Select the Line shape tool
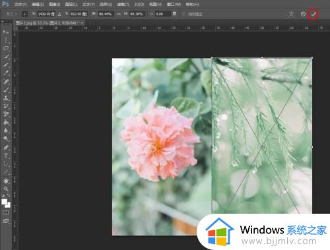 tap(6, 172)
